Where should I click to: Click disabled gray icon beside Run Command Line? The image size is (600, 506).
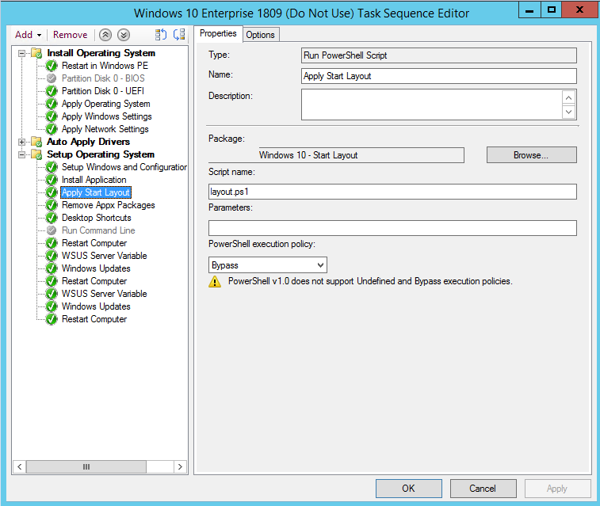[x=52, y=230]
